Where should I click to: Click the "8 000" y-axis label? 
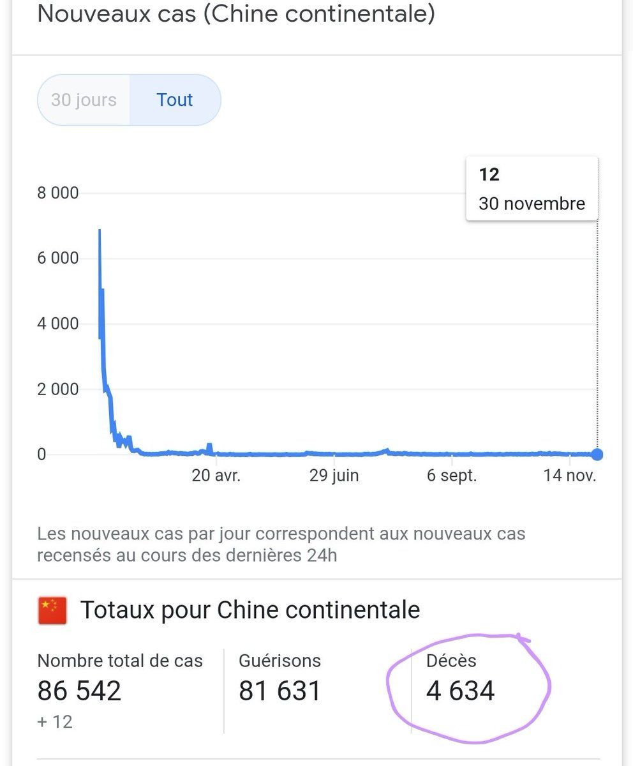pos(57,193)
